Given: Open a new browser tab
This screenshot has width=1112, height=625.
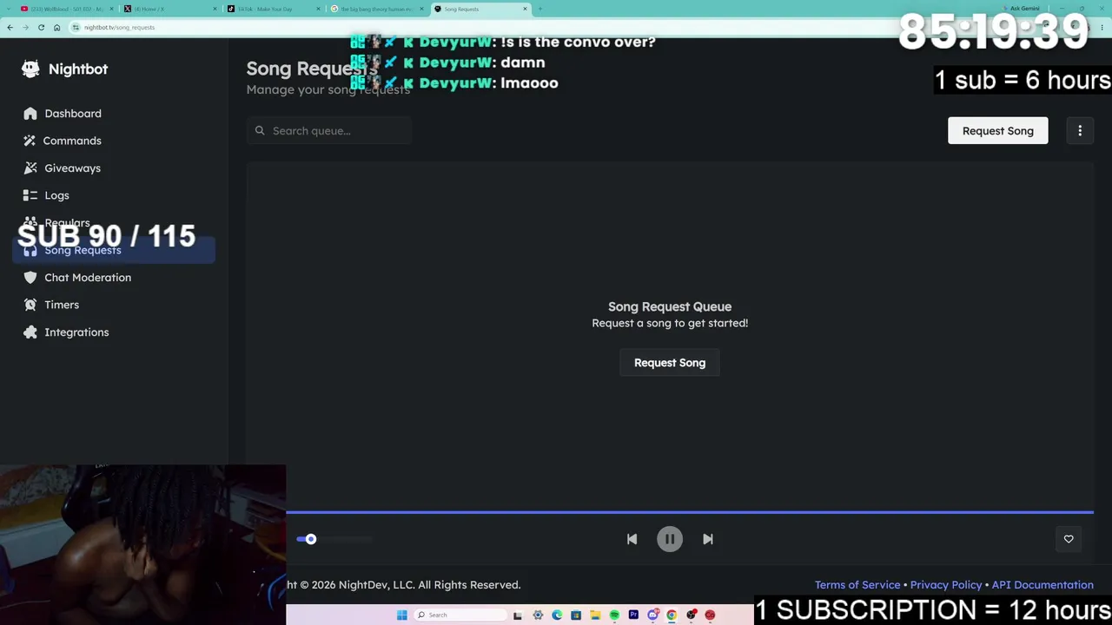Looking at the screenshot, I should 539,9.
